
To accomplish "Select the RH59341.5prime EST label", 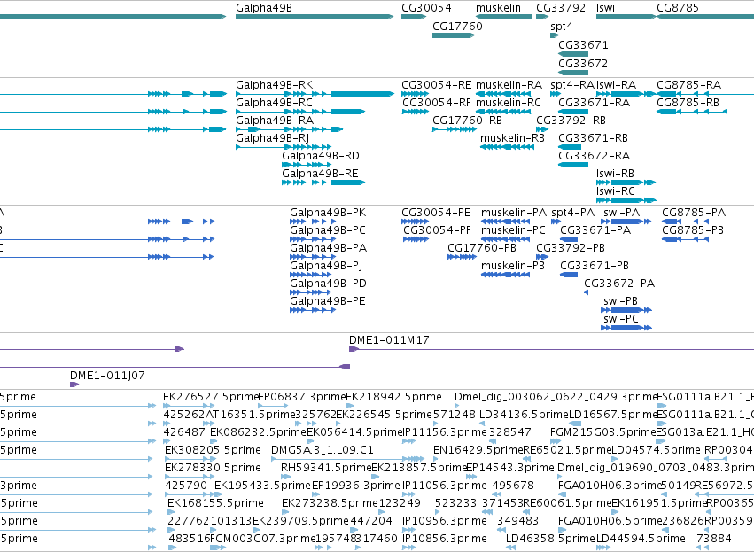I will pyautogui.click(x=327, y=469).
